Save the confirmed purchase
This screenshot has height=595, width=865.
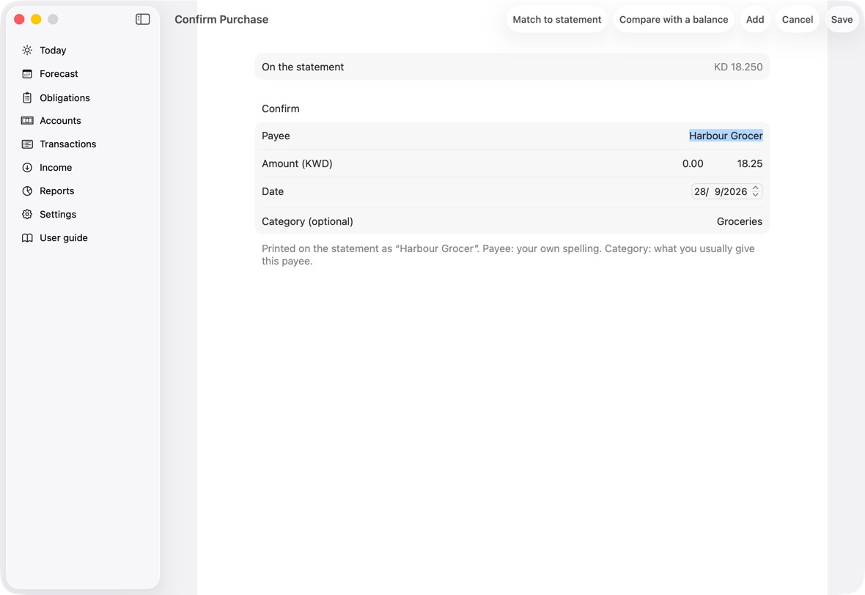(x=842, y=19)
